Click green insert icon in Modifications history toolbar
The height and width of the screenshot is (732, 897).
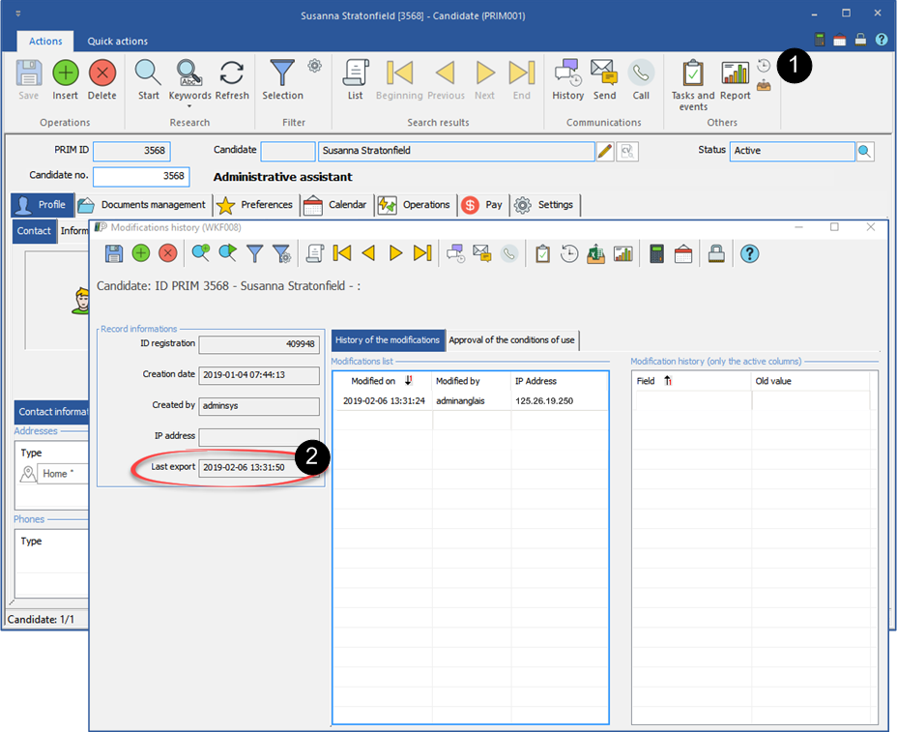tap(141, 253)
